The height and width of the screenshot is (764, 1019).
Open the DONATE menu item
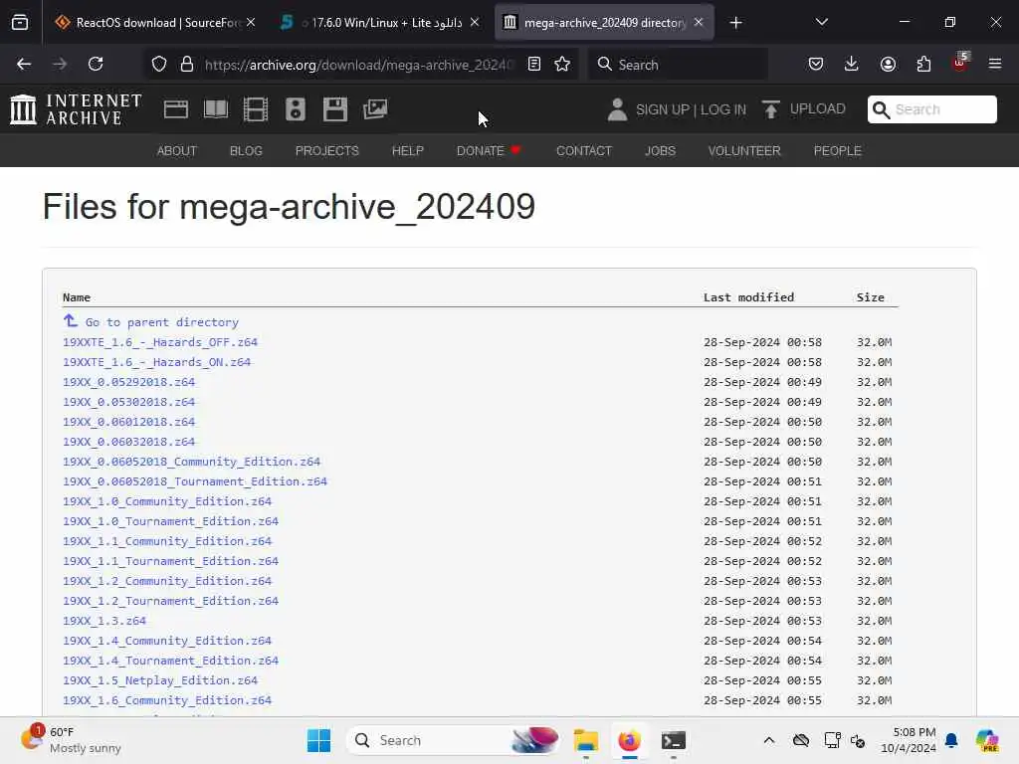[489, 151]
